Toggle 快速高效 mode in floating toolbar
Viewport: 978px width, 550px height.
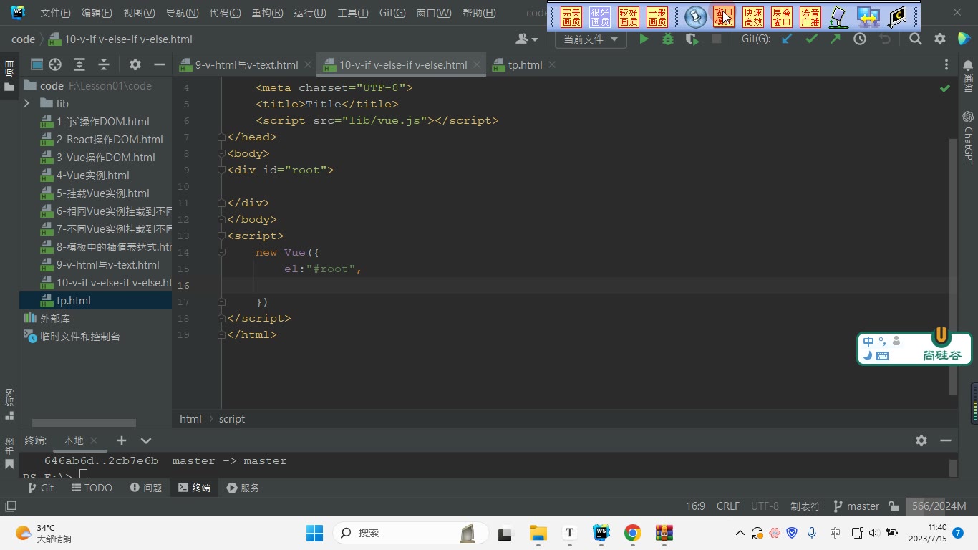(x=753, y=17)
